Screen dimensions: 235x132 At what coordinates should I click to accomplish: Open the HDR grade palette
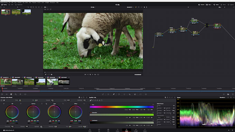[16, 94]
